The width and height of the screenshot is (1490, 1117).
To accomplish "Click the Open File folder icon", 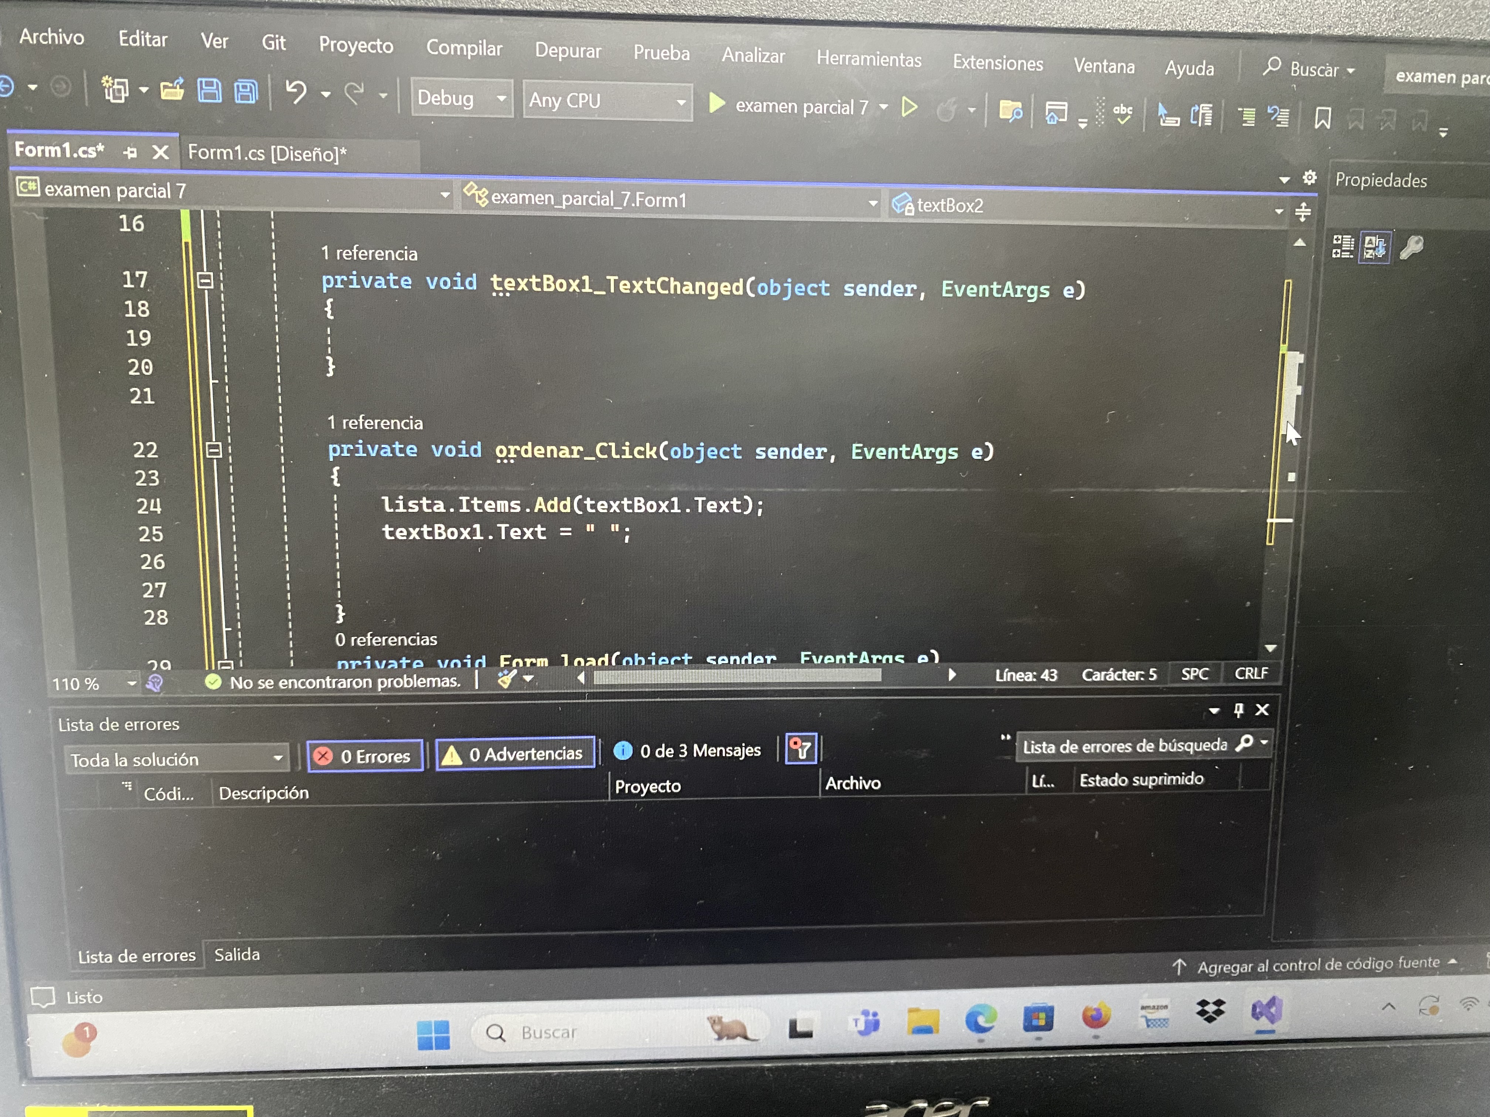I will coord(172,89).
